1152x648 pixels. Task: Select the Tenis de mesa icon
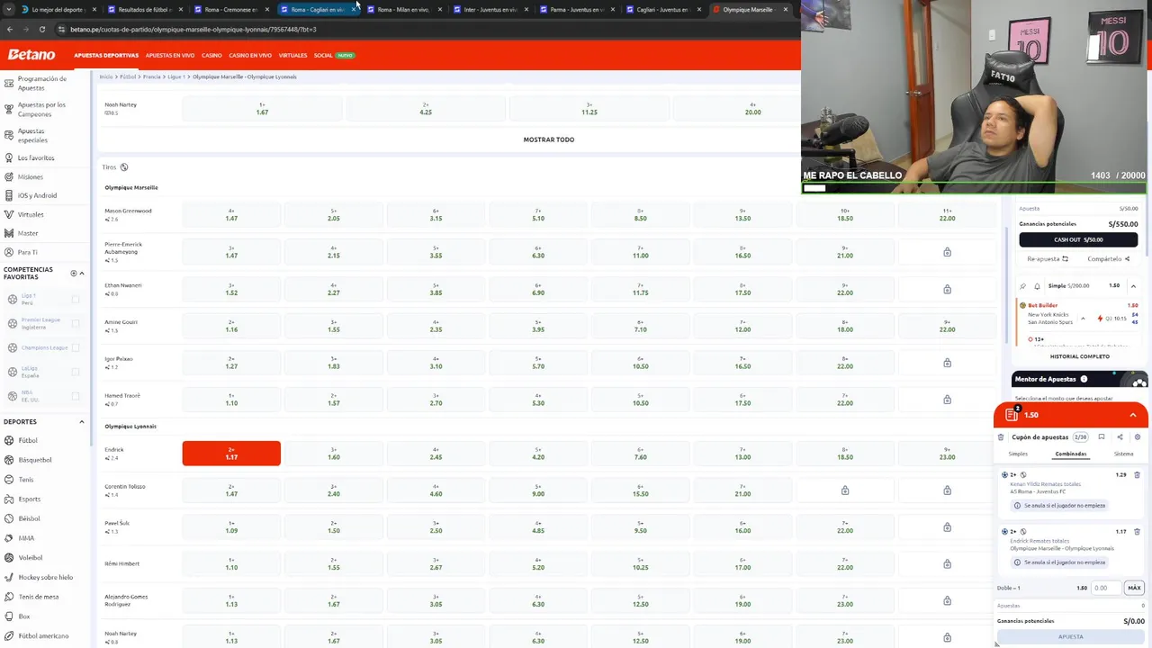tap(9, 597)
